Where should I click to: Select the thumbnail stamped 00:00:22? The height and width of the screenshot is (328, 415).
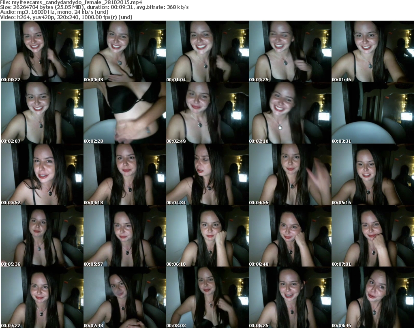click(x=42, y=51)
